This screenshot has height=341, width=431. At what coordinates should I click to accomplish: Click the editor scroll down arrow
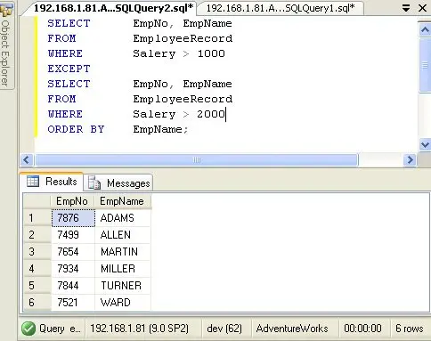(x=425, y=144)
